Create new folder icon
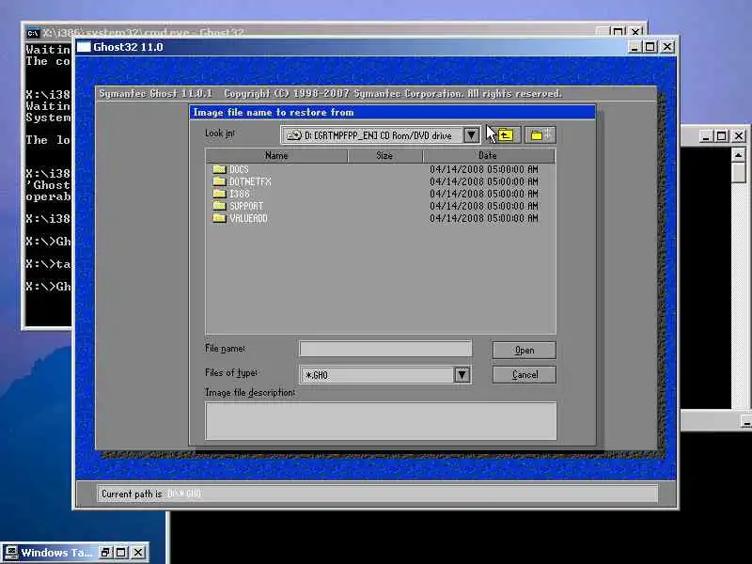752x564 pixels. pyautogui.click(x=540, y=135)
